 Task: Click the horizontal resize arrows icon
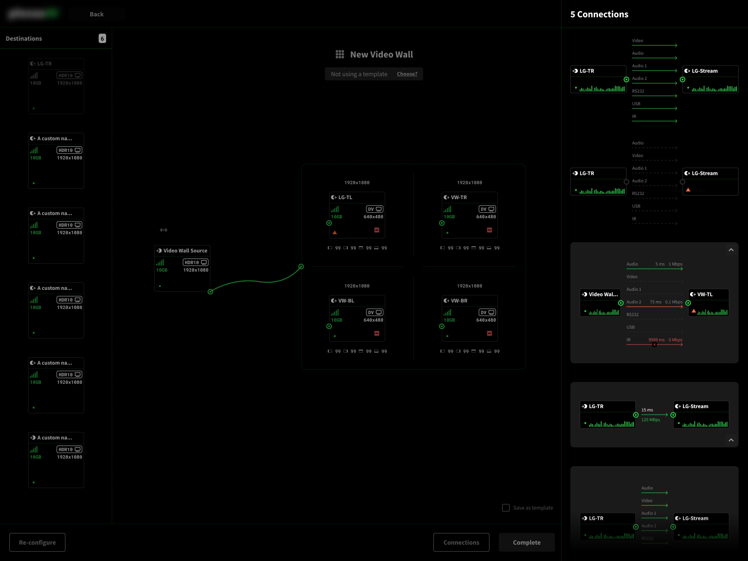(164, 230)
